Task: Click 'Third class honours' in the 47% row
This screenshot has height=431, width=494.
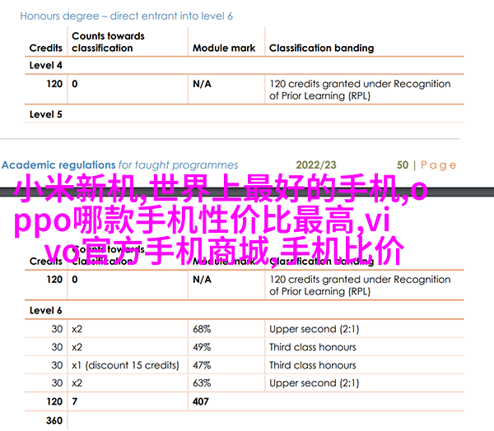Action: coord(313,365)
